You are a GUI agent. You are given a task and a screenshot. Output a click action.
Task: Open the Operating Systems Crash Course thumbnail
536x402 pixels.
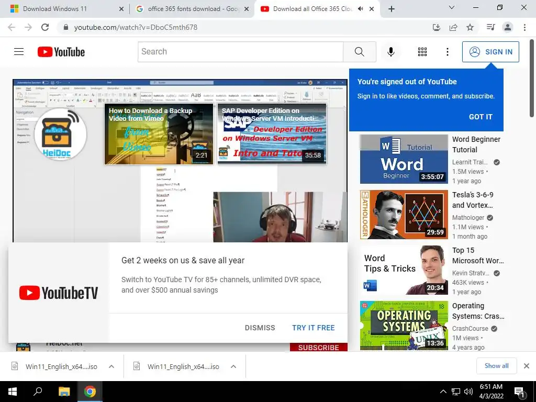(x=404, y=326)
